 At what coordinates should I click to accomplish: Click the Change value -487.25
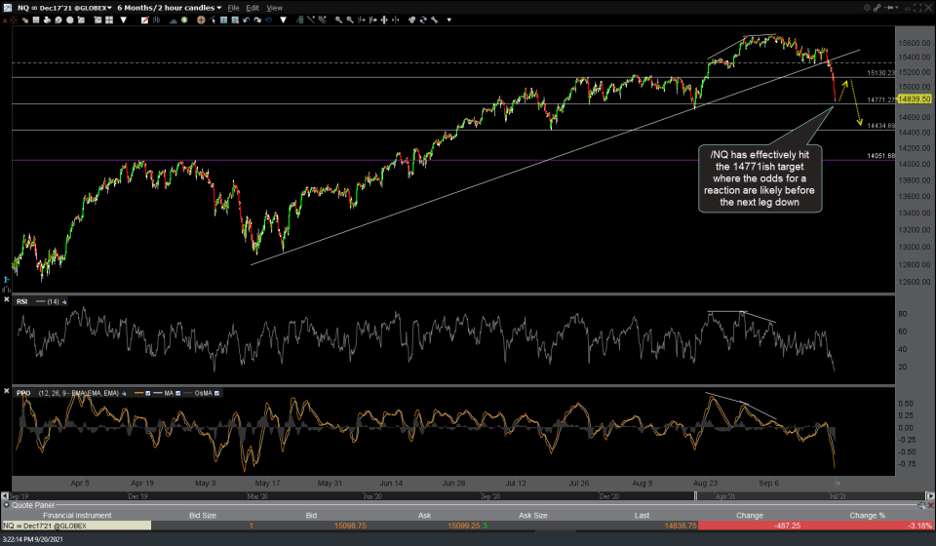787,526
